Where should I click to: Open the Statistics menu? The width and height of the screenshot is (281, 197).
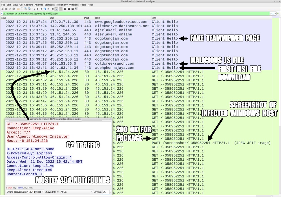(x=50, y=5)
